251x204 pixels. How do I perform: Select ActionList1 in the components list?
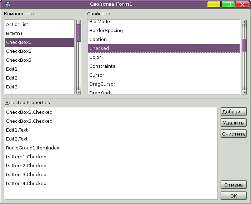(19, 25)
